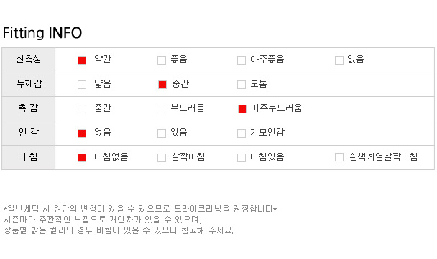Check the 좋음 box in 신축성 row

(162, 60)
